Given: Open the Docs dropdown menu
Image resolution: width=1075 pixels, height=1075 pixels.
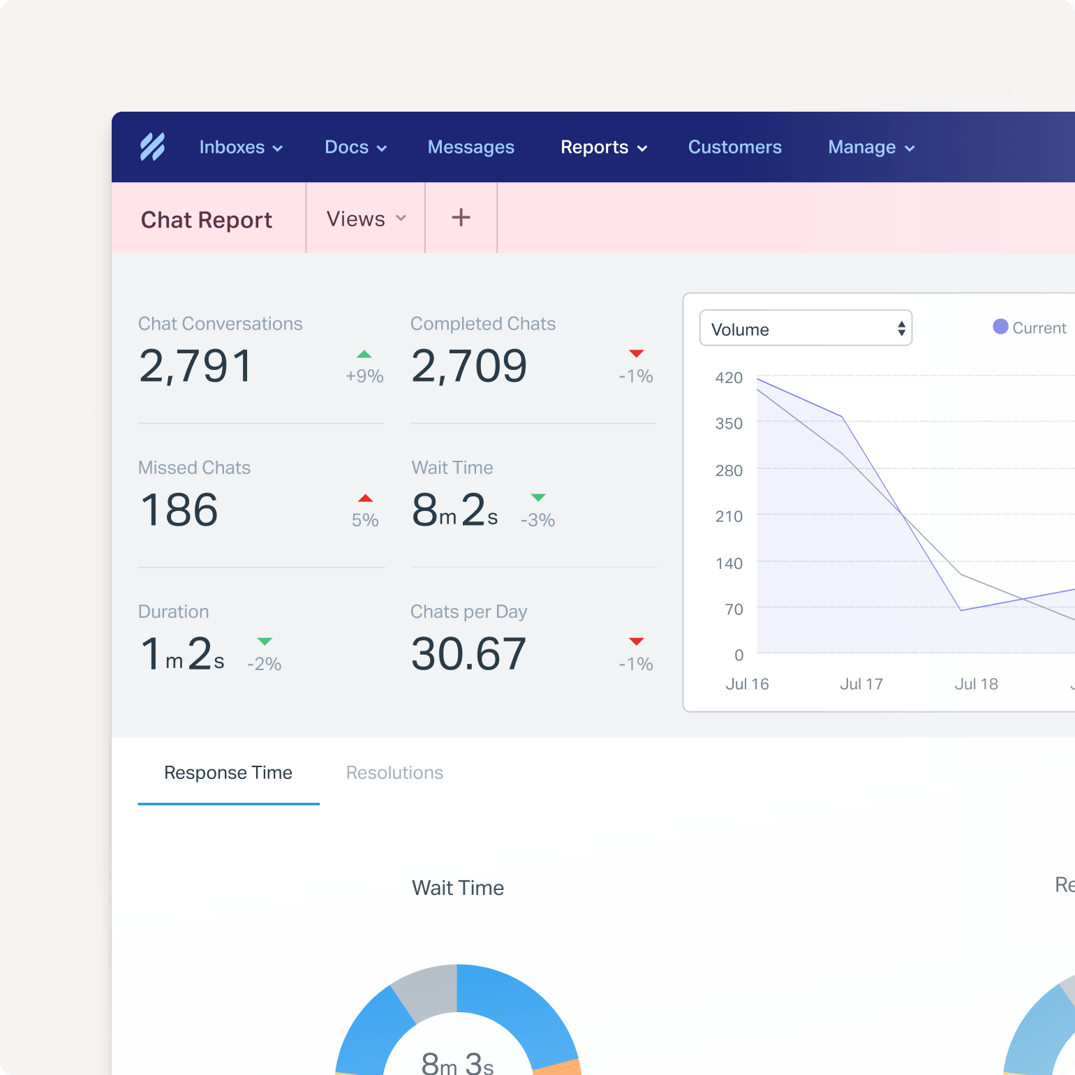Looking at the screenshot, I should click(355, 147).
